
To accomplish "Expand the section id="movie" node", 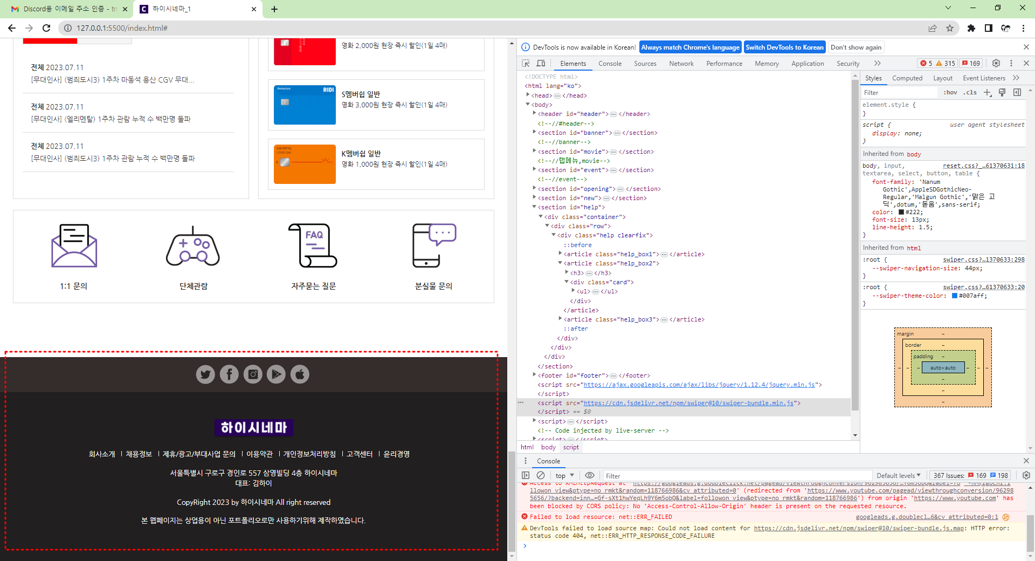I will coord(534,151).
